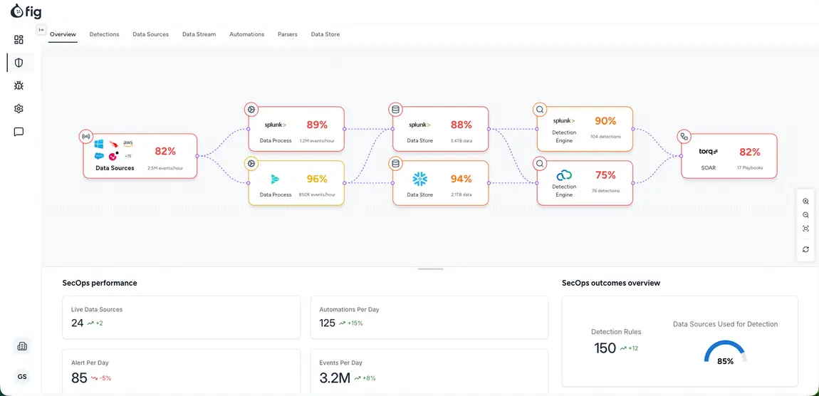This screenshot has width=819, height=396.
Task: Select the torq SOAR node
Action: coord(729,156)
